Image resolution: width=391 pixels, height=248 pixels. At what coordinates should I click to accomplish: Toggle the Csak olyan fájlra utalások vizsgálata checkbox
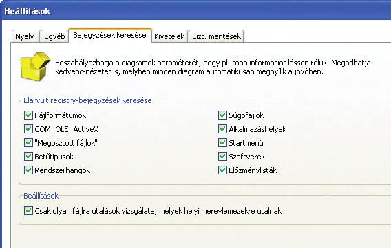(x=28, y=211)
